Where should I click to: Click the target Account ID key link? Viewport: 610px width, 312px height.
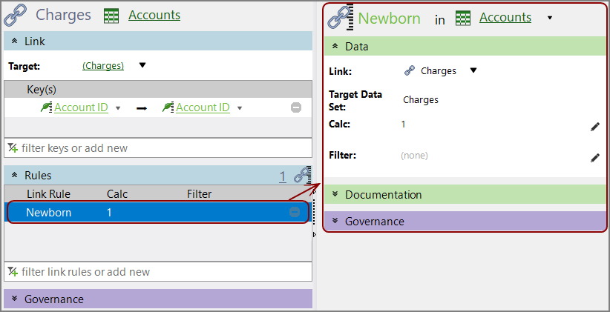click(x=203, y=107)
